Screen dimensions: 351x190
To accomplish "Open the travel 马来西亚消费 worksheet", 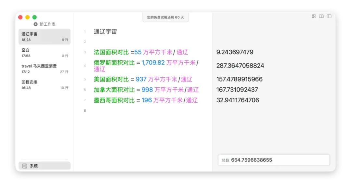I will (x=45, y=69).
